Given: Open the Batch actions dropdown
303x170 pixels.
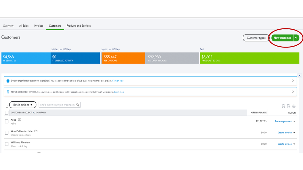Looking at the screenshot, I should click(23, 105).
